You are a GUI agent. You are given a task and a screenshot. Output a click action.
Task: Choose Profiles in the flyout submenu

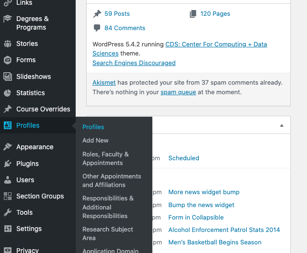click(93, 127)
